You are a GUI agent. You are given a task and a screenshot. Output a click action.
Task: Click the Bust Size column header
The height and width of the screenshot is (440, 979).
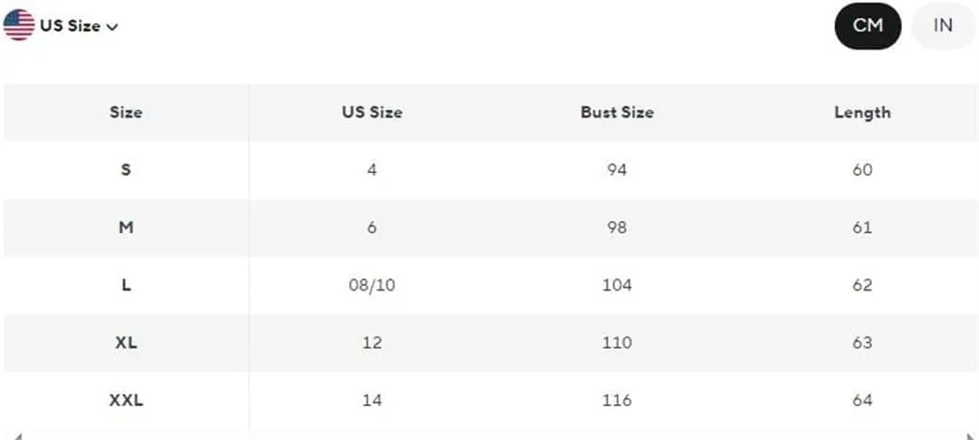tap(617, 112)
